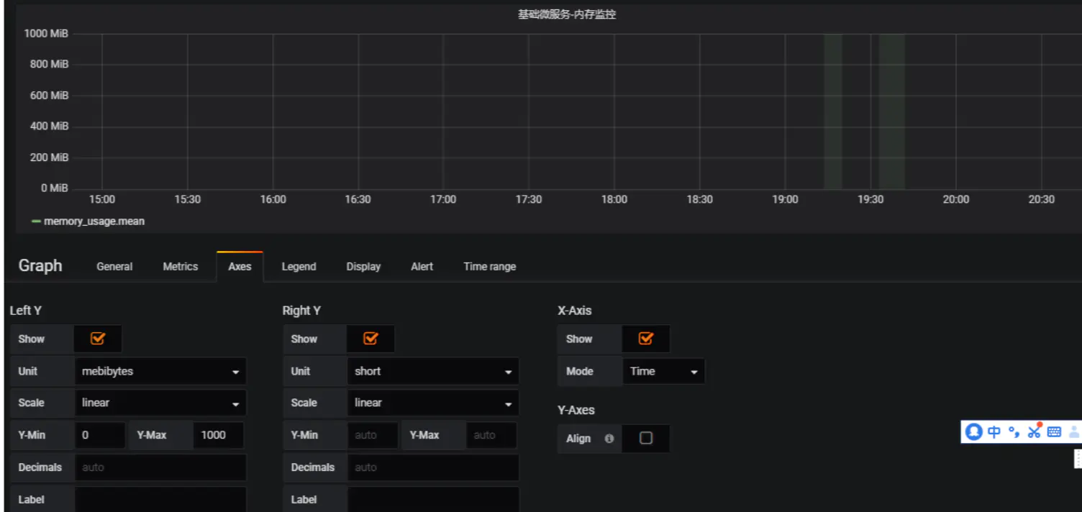Switch to the General tab

tap(114, 266)
